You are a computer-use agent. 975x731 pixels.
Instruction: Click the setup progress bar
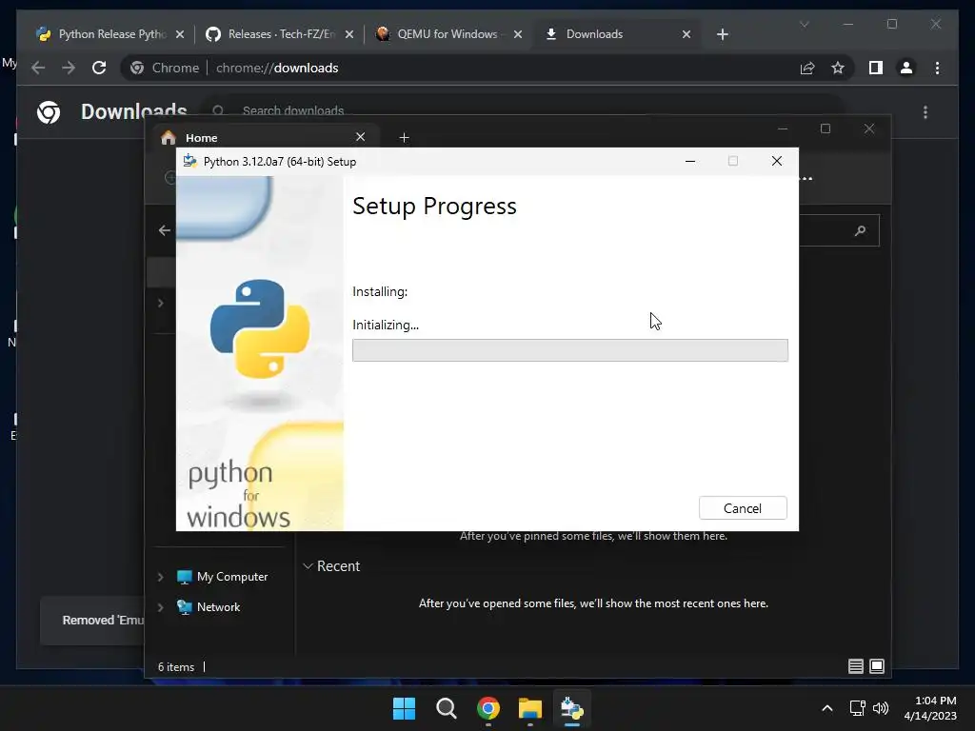point(569,350)
